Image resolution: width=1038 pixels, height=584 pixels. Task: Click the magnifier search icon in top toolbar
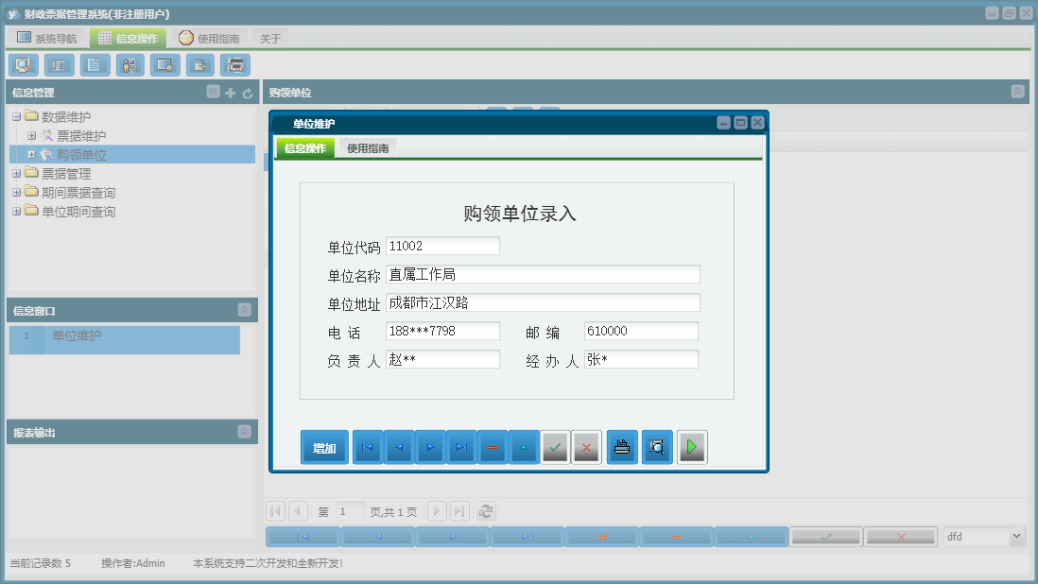pos(24,65)
